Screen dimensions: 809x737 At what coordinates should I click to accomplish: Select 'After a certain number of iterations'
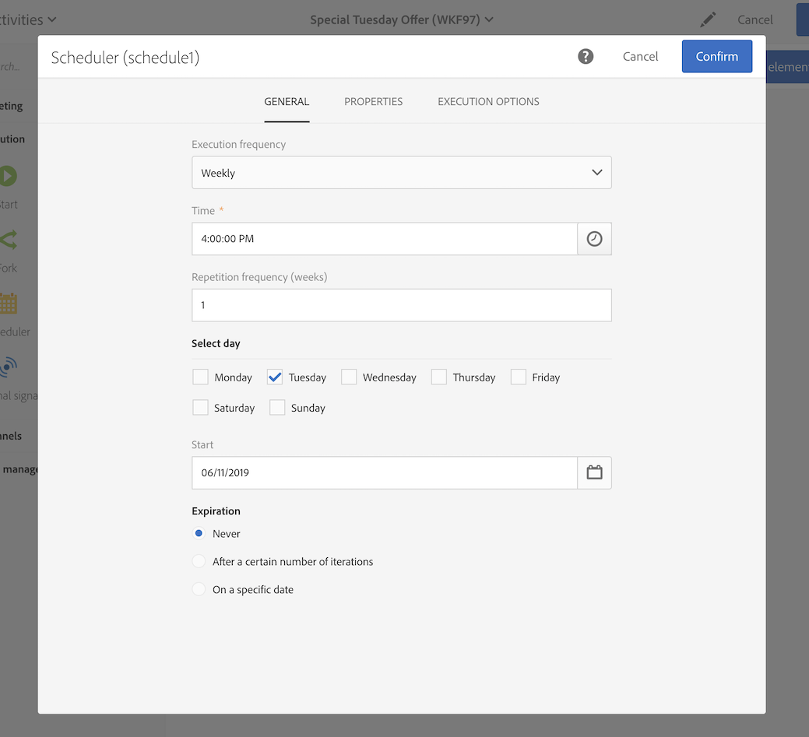pyautogui.click(x=199, y=562)
